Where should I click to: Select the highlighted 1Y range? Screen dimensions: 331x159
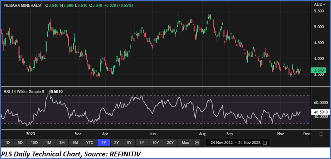(104, 142)
